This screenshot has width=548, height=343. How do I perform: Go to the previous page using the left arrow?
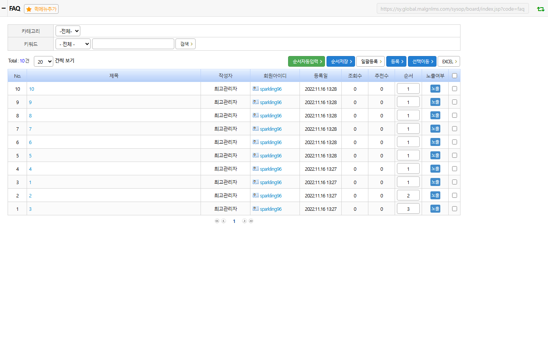224,221
